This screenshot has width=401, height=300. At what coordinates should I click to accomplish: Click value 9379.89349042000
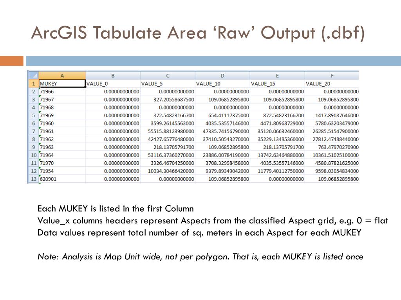click(x=222, y=171)
